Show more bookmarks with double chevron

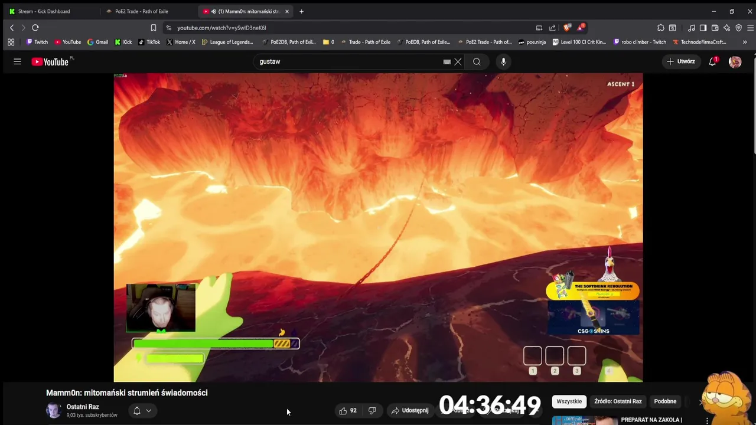[x=744, y=42]
